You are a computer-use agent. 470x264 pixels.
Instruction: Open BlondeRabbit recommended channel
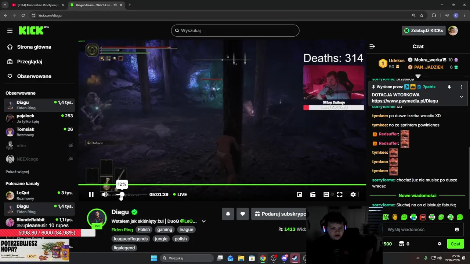pyautogui.click(x=39, y=222)
